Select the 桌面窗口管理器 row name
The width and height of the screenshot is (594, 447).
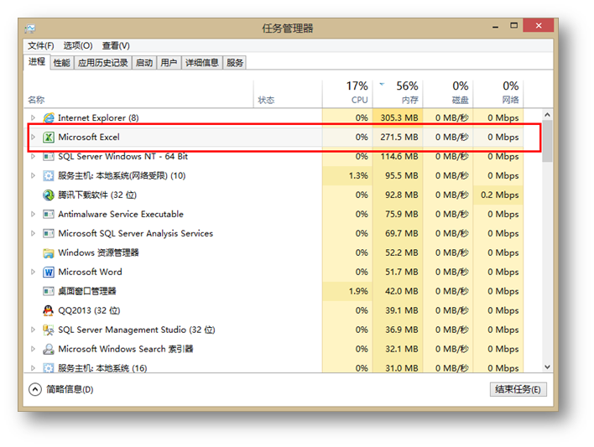tap(86, 291)
